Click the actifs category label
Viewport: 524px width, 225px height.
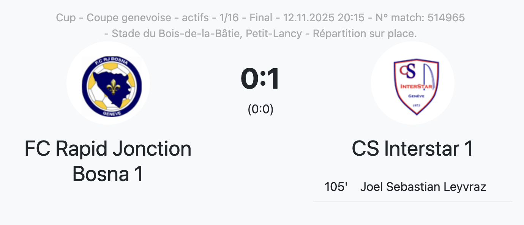pyautogui.click(x=196, y=18)
